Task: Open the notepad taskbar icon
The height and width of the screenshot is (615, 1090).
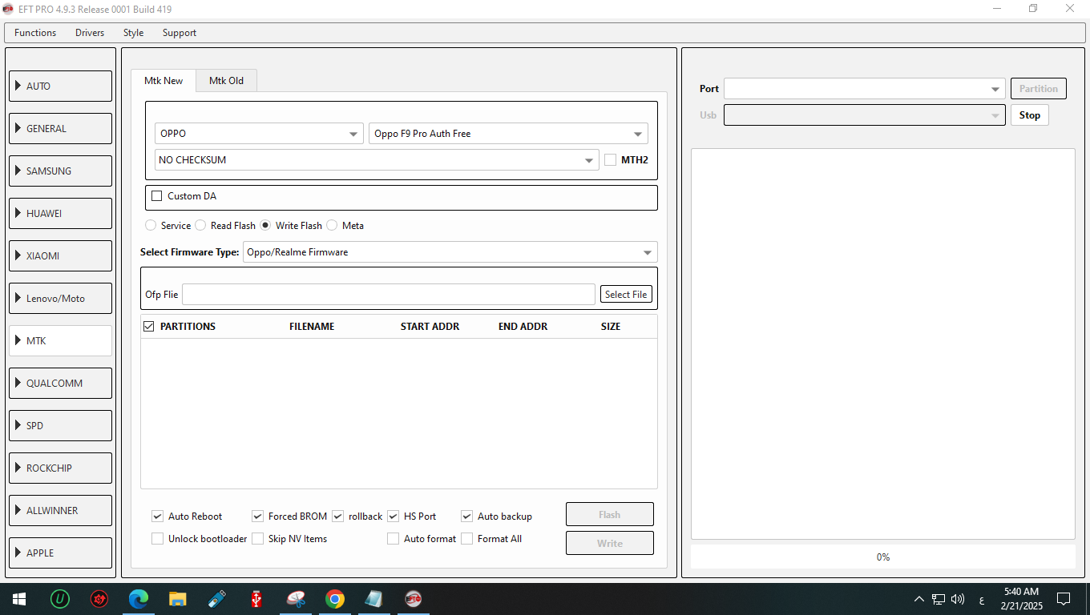Action: click(374, 598)
